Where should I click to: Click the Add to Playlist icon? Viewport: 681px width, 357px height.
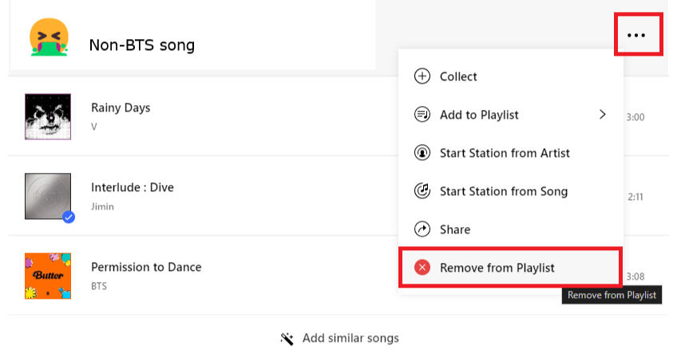point(422,115)
